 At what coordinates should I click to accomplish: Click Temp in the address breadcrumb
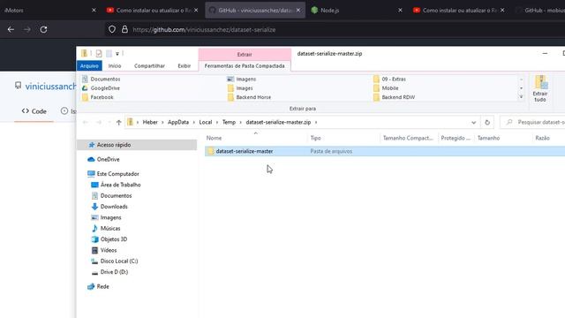tap(229, 122)
